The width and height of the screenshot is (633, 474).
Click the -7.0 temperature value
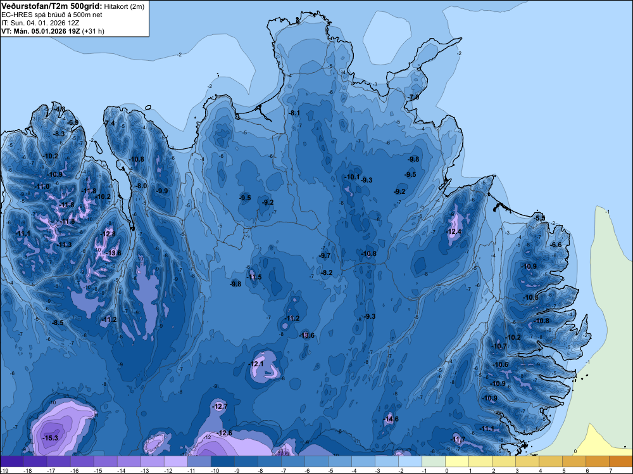click(413, 98)
